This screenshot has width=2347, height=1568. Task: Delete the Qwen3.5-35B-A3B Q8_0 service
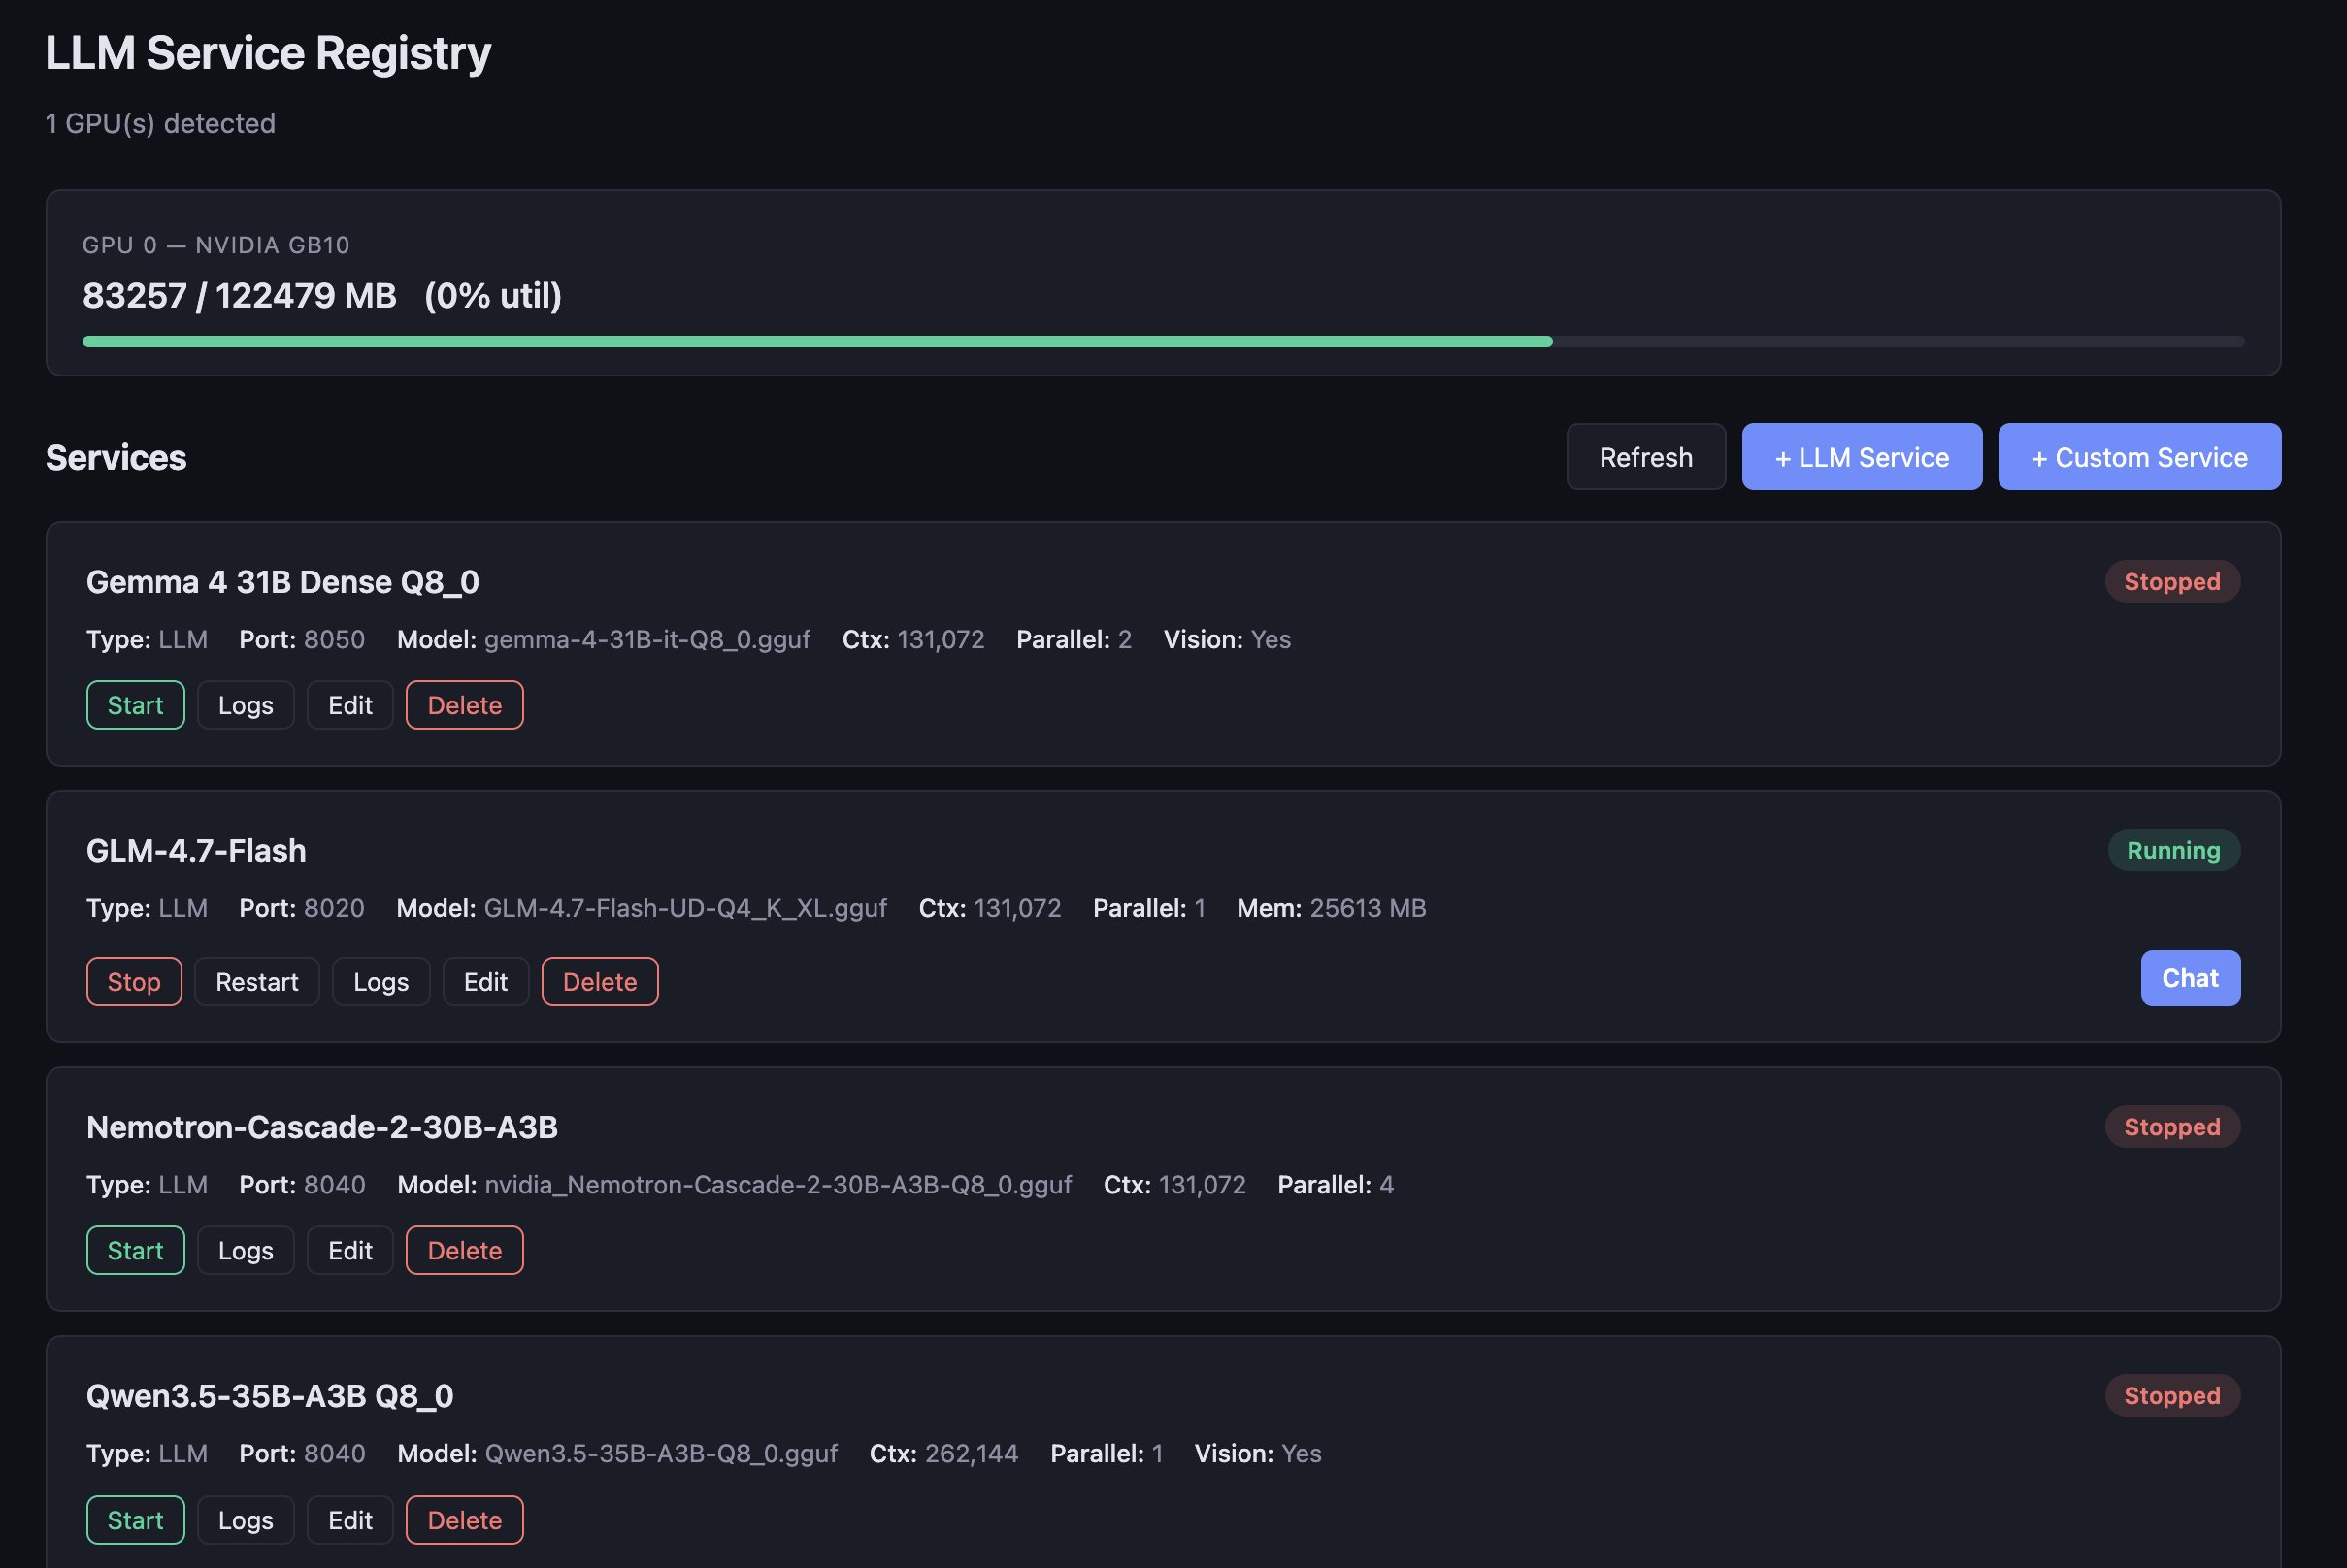[x=464, y=1520]
